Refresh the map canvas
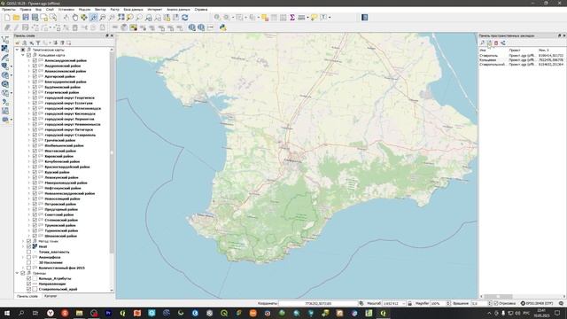 click(185, 18)
